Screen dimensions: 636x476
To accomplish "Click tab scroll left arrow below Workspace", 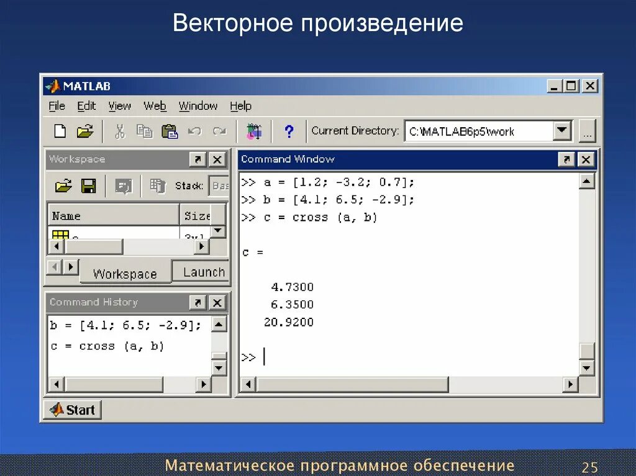I will 55,267.
